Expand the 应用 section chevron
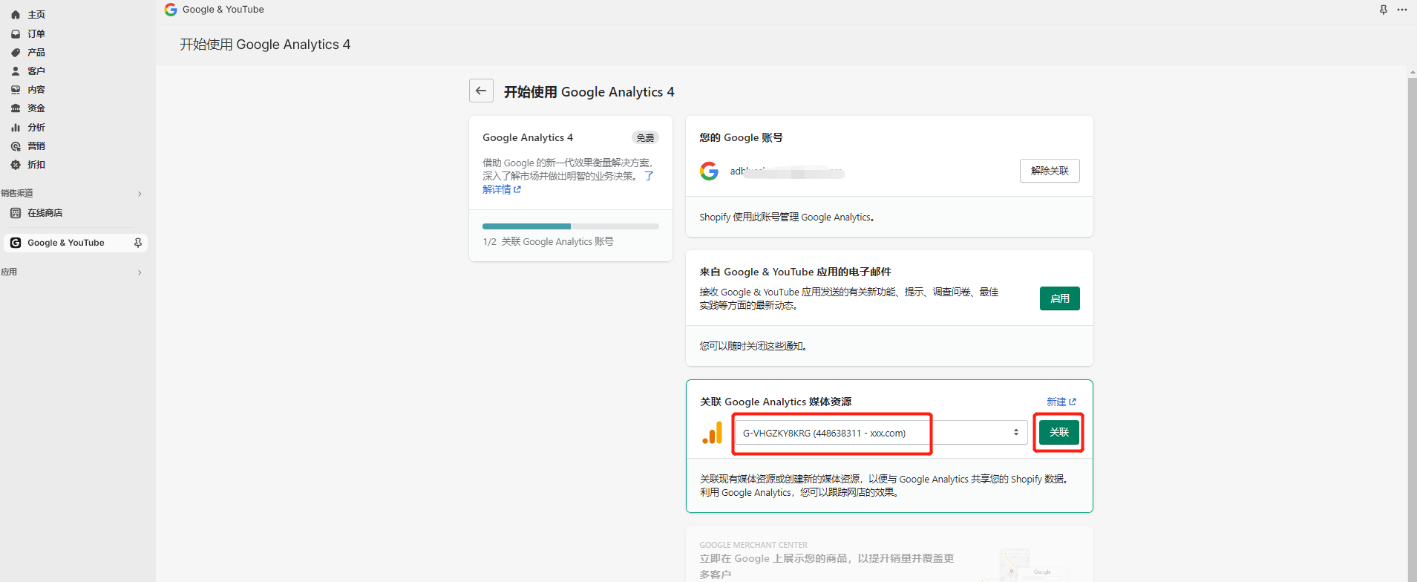Image resolution: width=1417 pixels, height=582 pixels. click(140, 272)
